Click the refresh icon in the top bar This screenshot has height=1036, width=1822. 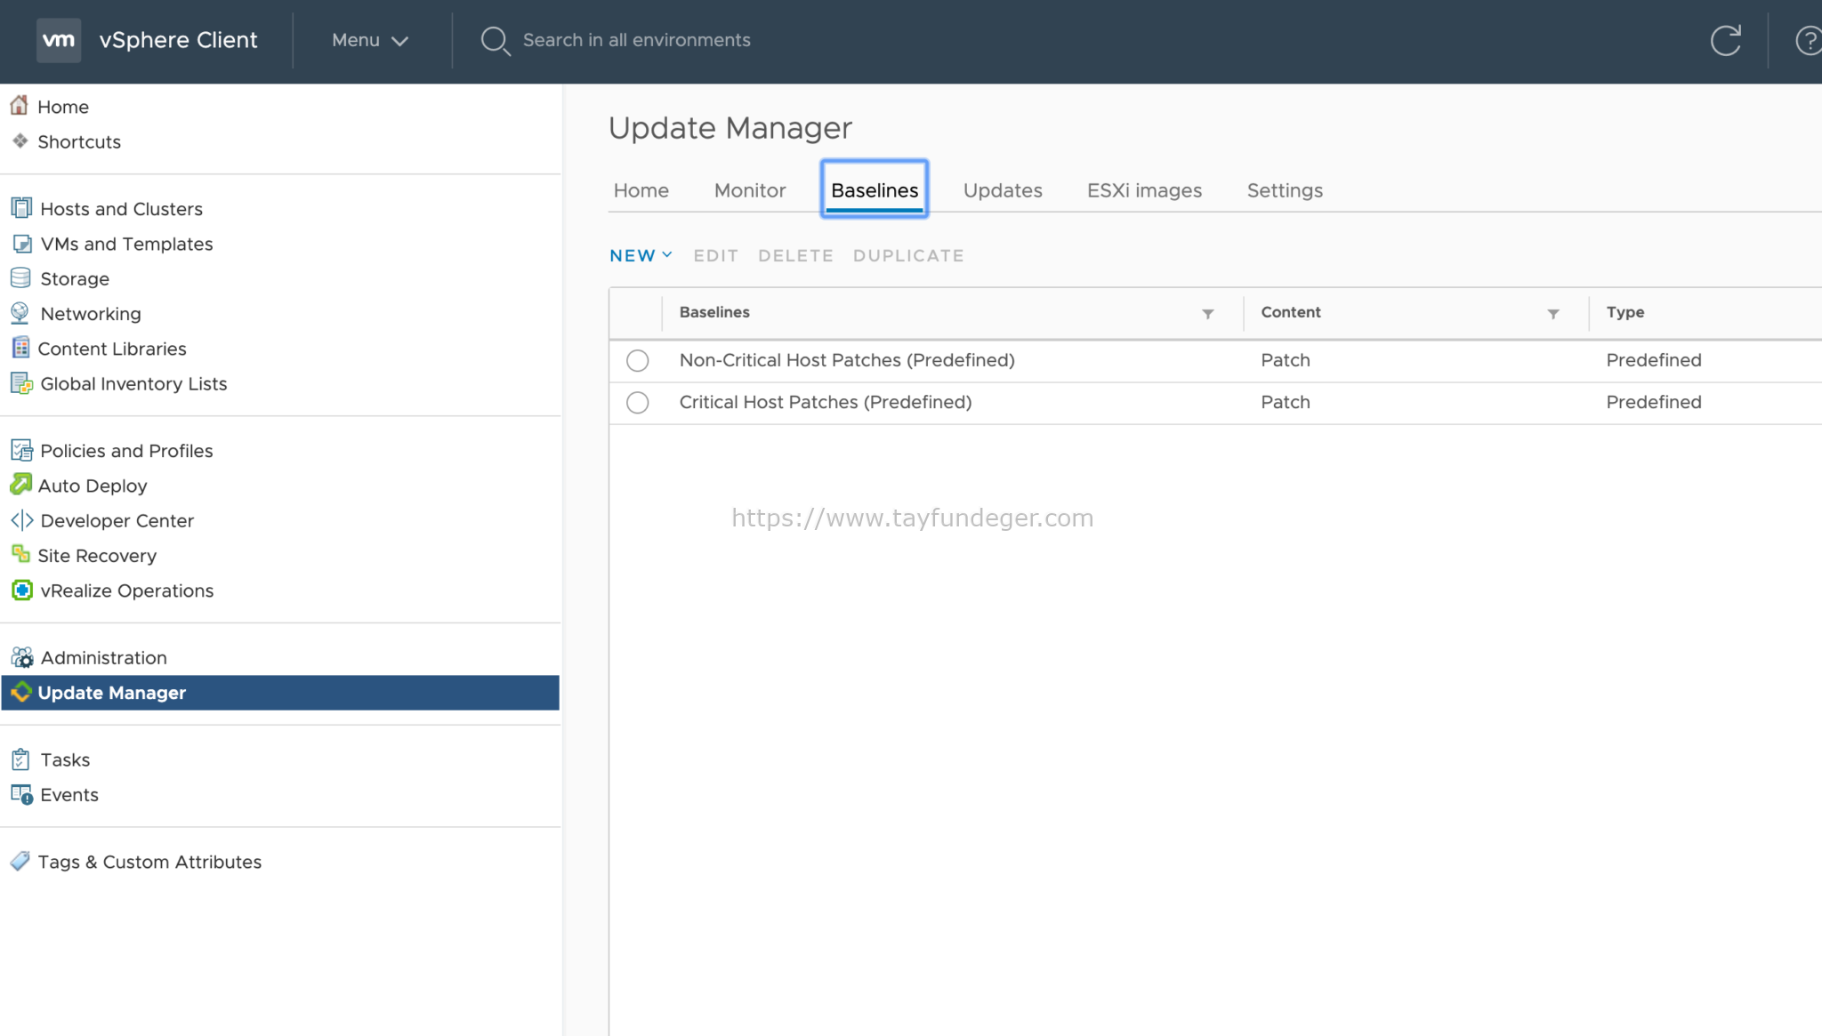coord(1724,40)
